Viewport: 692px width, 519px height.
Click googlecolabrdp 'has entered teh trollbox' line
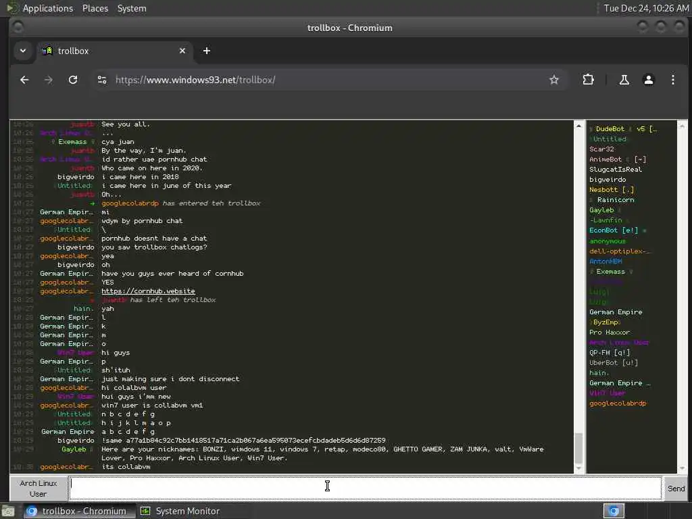tap(181, 203)
